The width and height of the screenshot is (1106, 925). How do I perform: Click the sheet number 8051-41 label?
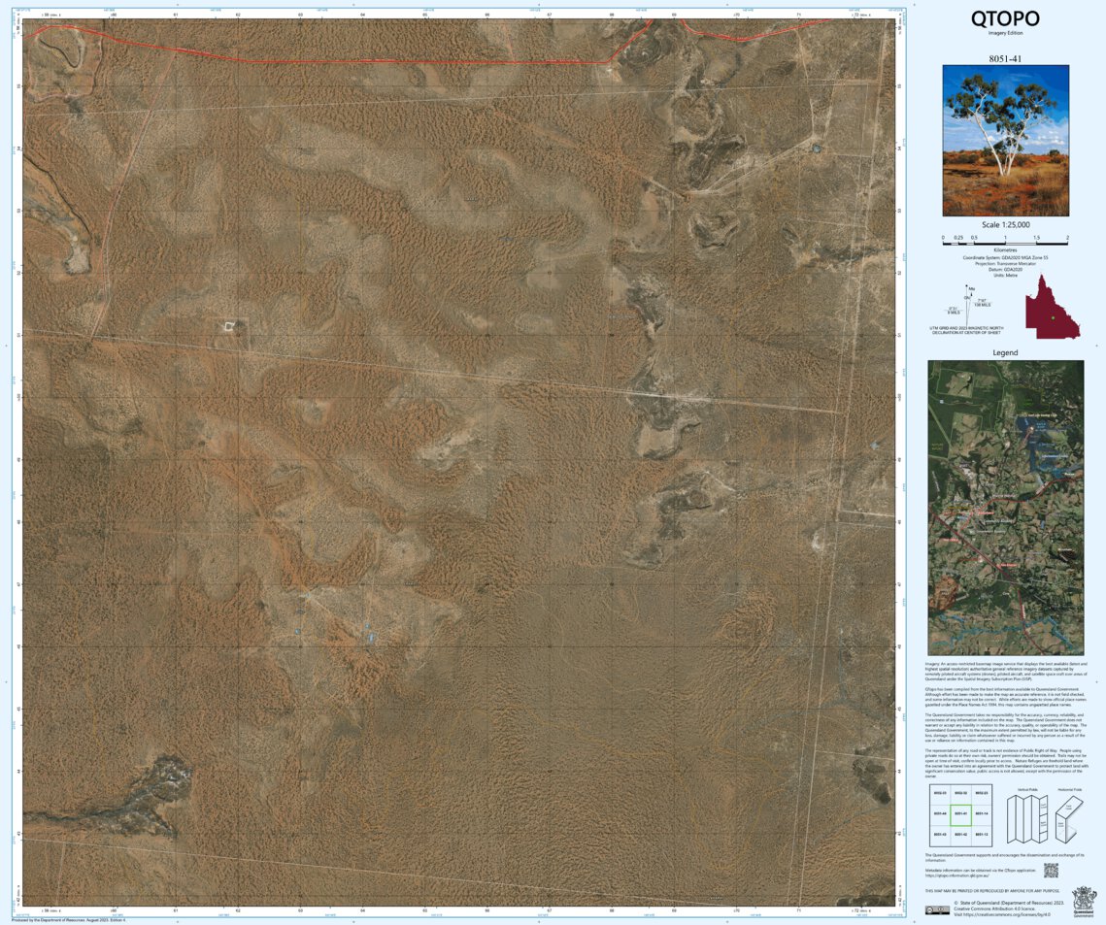tap(1006, 60)
